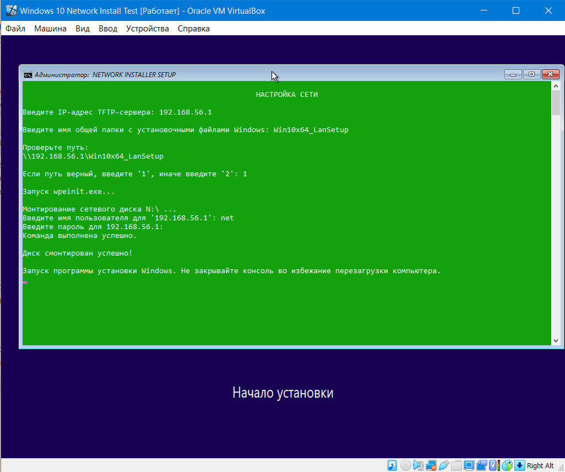Viewport: 565px width, 472px height.
Task: Maximize the NETWORK INSTALLER SETUP console
Action: (x=531, y=74)
